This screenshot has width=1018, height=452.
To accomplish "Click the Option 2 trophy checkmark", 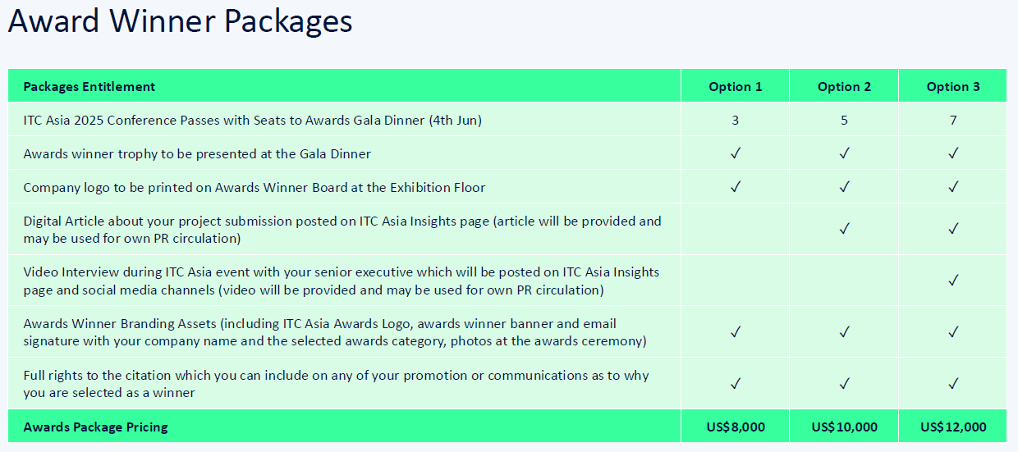I will [844, 153].
